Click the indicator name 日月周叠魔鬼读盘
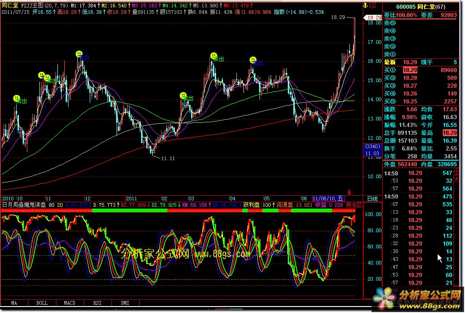The image size is (465, 313). click(24, 205)
